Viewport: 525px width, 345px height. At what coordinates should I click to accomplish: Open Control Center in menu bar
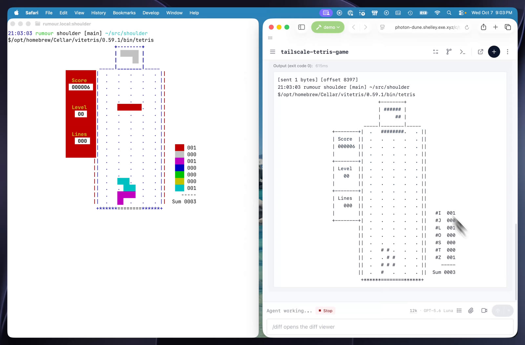coord(461,13)
